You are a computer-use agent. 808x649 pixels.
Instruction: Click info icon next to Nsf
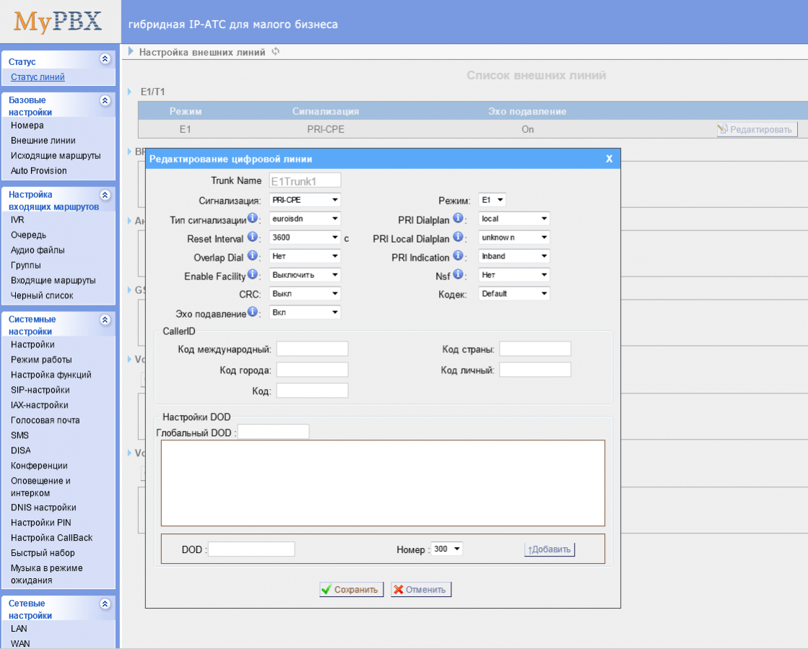458,274
